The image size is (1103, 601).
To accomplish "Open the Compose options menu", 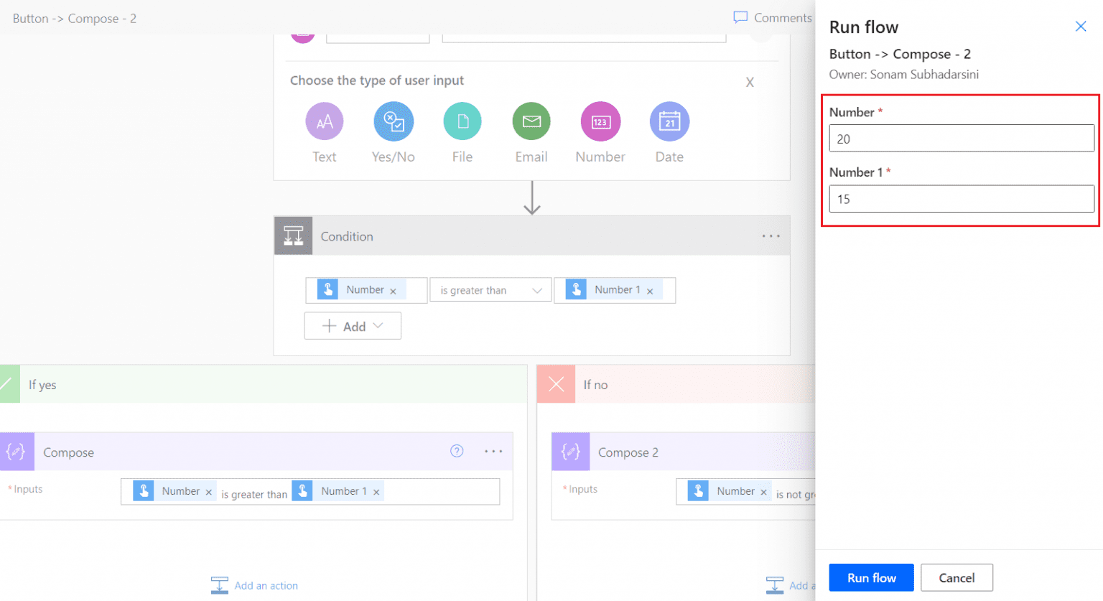I will pos(493,452).
